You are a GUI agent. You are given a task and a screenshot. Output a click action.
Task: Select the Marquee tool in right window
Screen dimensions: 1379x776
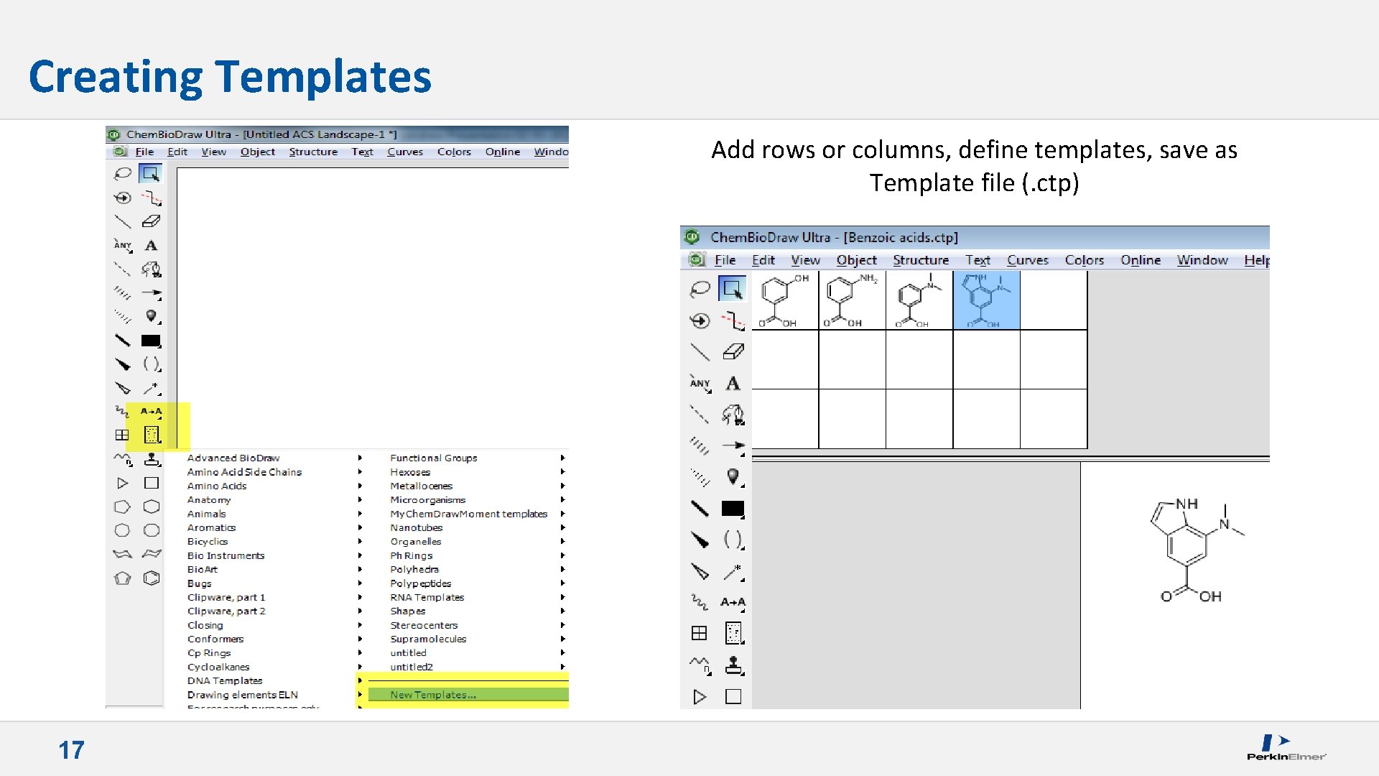733,289
